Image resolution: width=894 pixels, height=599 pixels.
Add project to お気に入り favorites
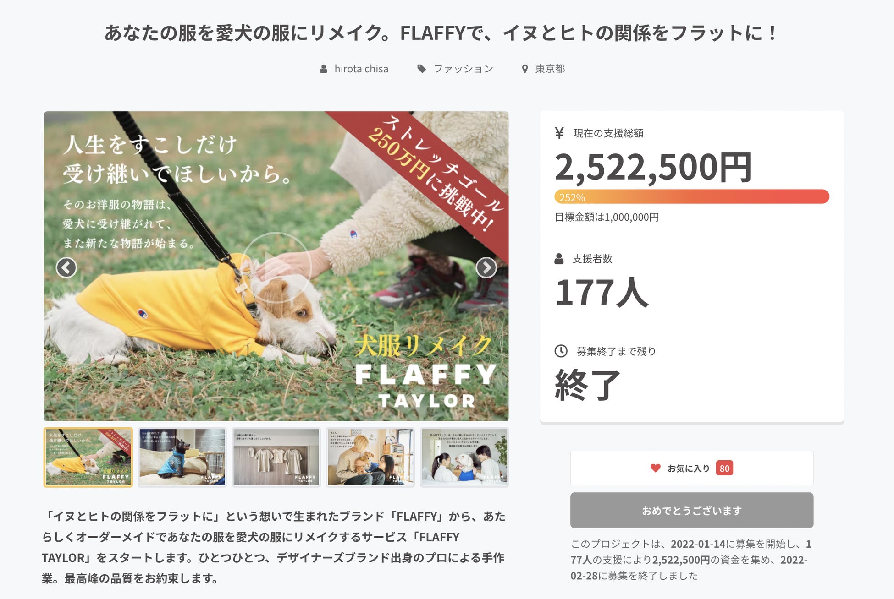tap(691, 468)
